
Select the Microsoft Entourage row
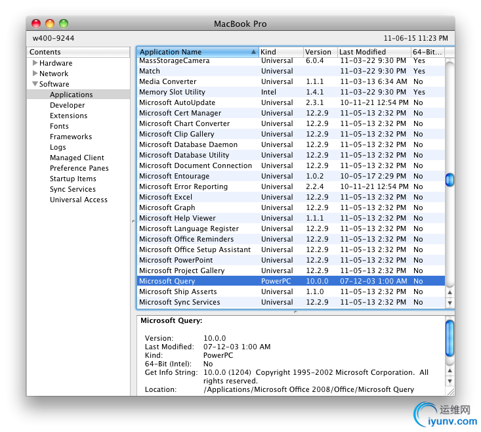[x=291, y=176]
